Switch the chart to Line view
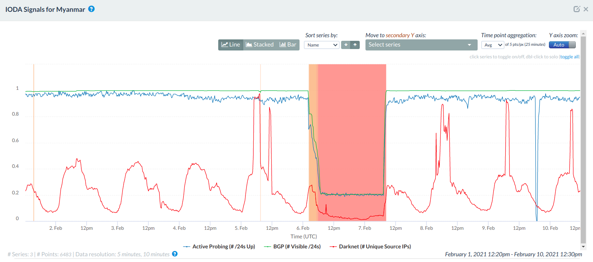This screenshot has height=262, width=593. [231, 45]
